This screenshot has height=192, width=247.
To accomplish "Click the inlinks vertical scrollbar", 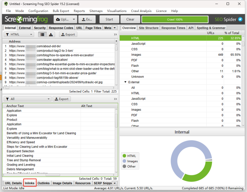I will pos(116,141).
